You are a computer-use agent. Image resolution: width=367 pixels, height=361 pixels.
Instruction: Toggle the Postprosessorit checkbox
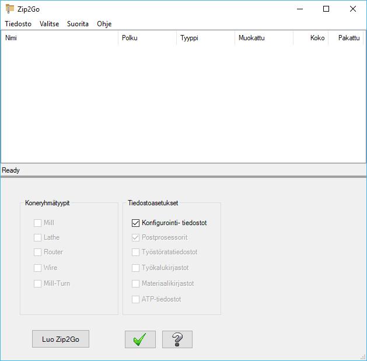pyautogui.click(x=135, y=237)
